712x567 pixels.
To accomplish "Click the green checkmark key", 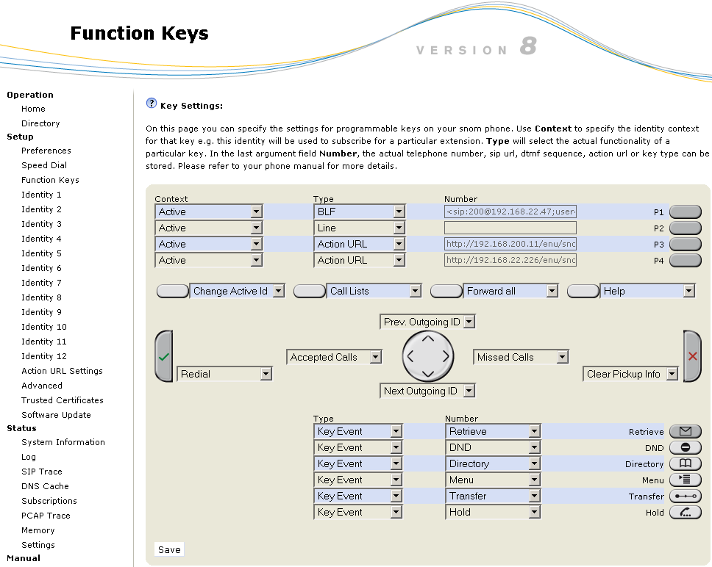I will click(x=163, y=356).
